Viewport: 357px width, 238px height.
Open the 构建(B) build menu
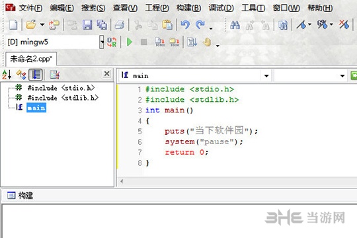[188, 8]
